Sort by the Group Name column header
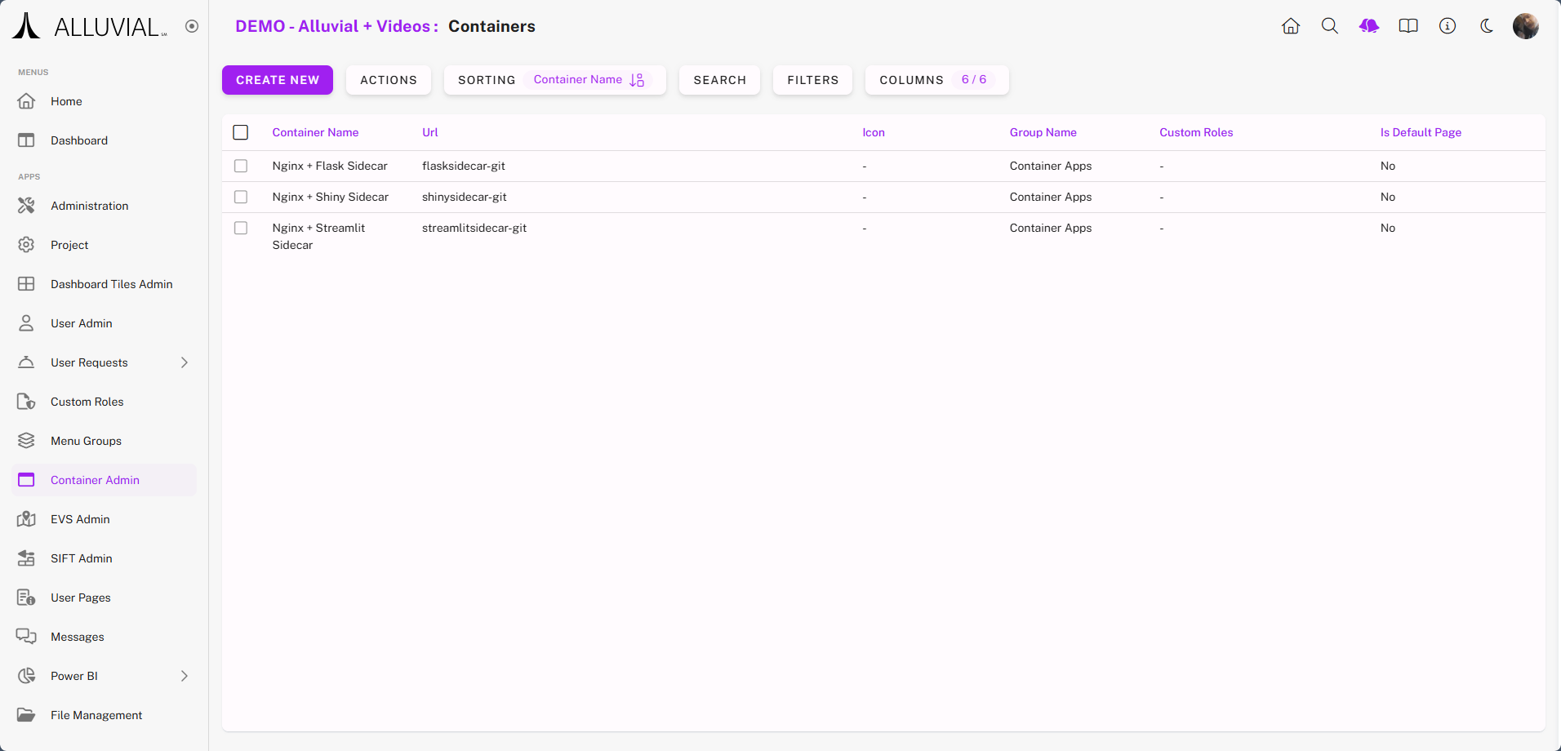Screen dimensions: 1561x751 click(1043, 132)
